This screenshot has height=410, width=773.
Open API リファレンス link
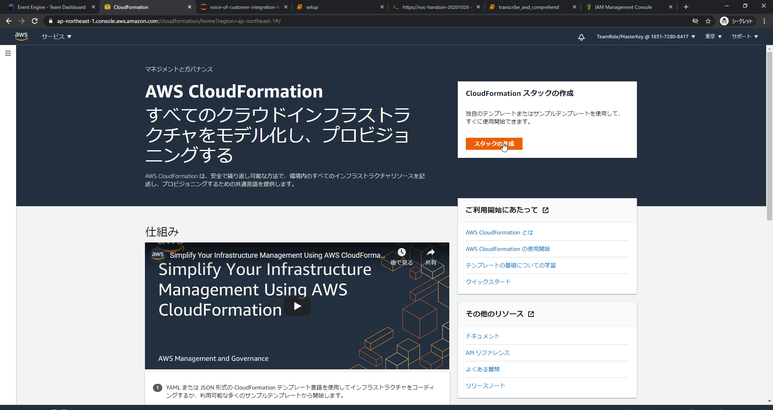488,353
